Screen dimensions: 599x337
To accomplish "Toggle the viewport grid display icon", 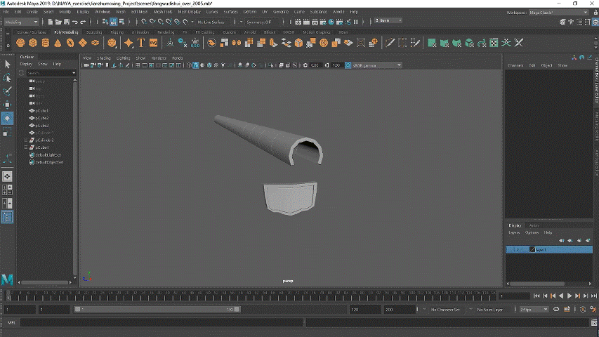I will pos(138,65).
